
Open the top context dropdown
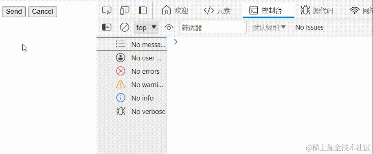click(x=146, y=28)
